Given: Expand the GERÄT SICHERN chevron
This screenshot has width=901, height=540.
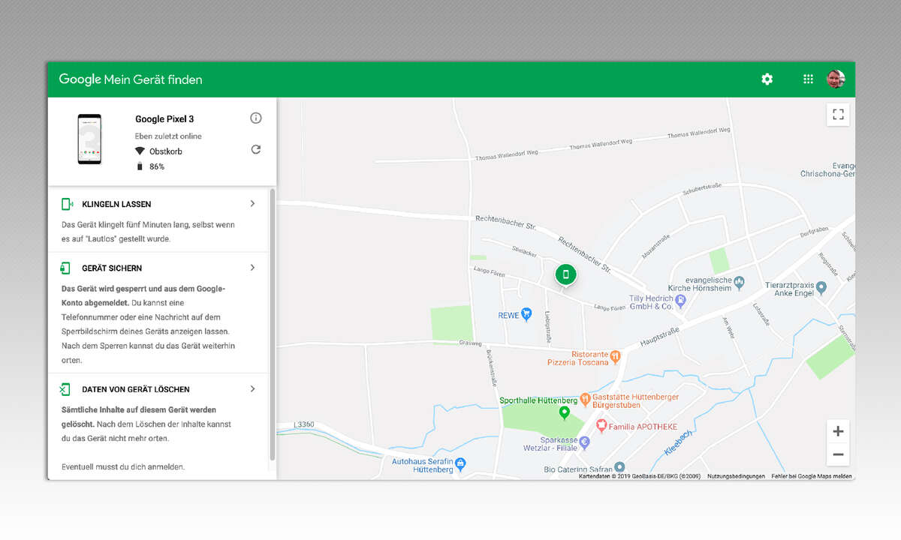Looking at the screenshot, I should tap(253, 267).
